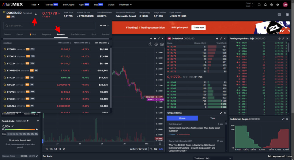Expand the chart panel to fullscreen
Viewport: 294px width, 160px height.
[x=159, y=39]
